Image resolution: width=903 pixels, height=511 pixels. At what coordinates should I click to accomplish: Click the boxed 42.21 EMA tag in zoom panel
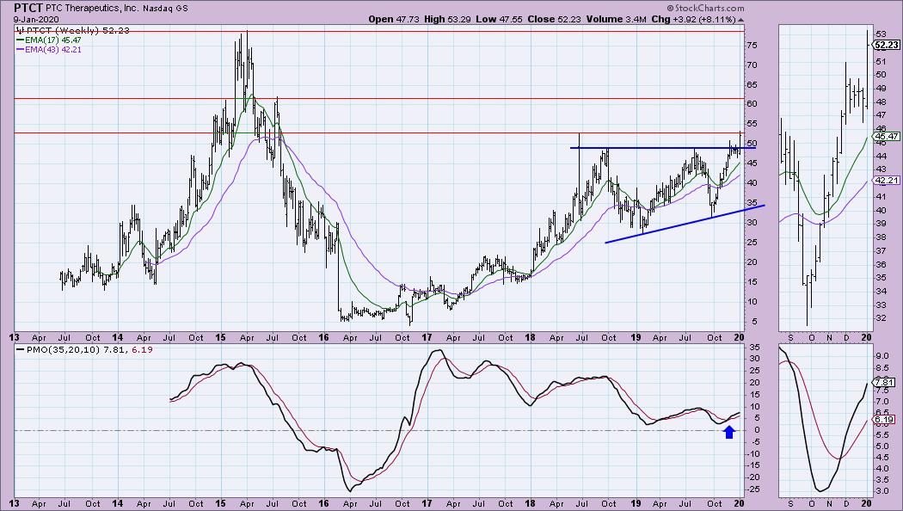tap(887, 181)
